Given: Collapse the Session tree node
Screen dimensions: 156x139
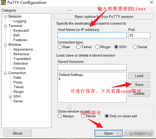Looking at the screenshot, I should click(5, 16).
